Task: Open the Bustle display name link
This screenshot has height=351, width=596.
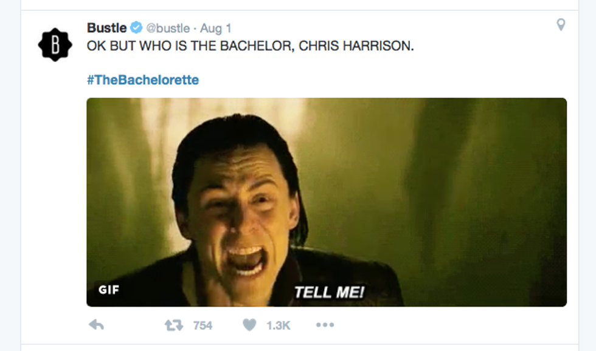Action: [x=107, y=28]
